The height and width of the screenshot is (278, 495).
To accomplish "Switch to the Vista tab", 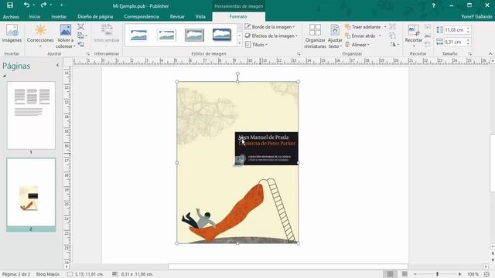I will click(x=200, y=17).
